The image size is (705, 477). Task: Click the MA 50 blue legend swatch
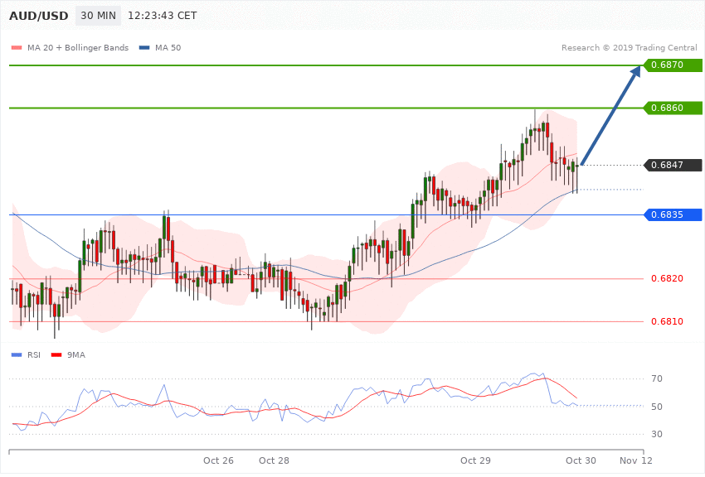point(144,47)
